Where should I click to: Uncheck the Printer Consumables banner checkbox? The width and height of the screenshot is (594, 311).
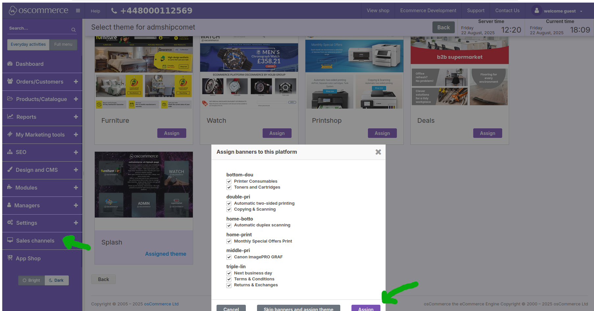[x=229, y=181]
